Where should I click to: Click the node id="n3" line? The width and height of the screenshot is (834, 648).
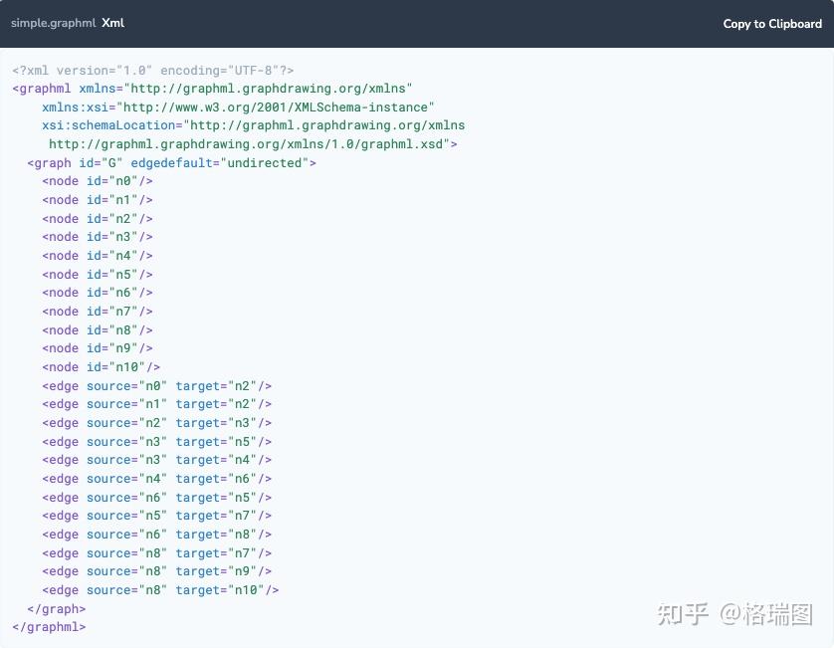pyautogui.click(x=98, y=237)
